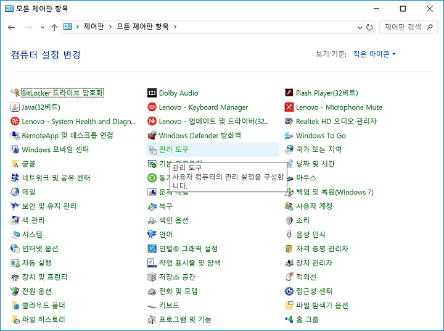Open the 색 관리 icon
The image size is (444, 331).
pos(15,220)
